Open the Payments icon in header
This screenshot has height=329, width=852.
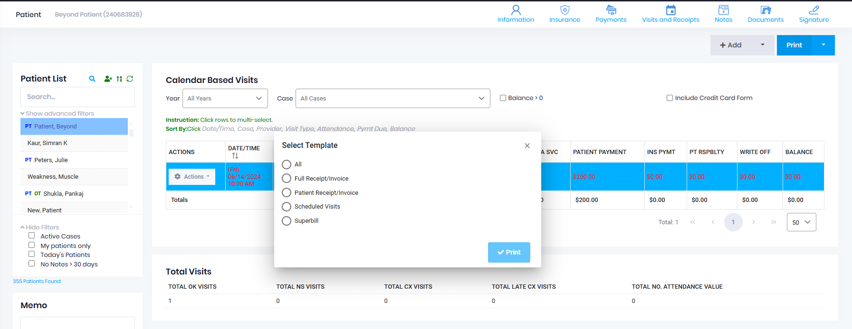611,10
